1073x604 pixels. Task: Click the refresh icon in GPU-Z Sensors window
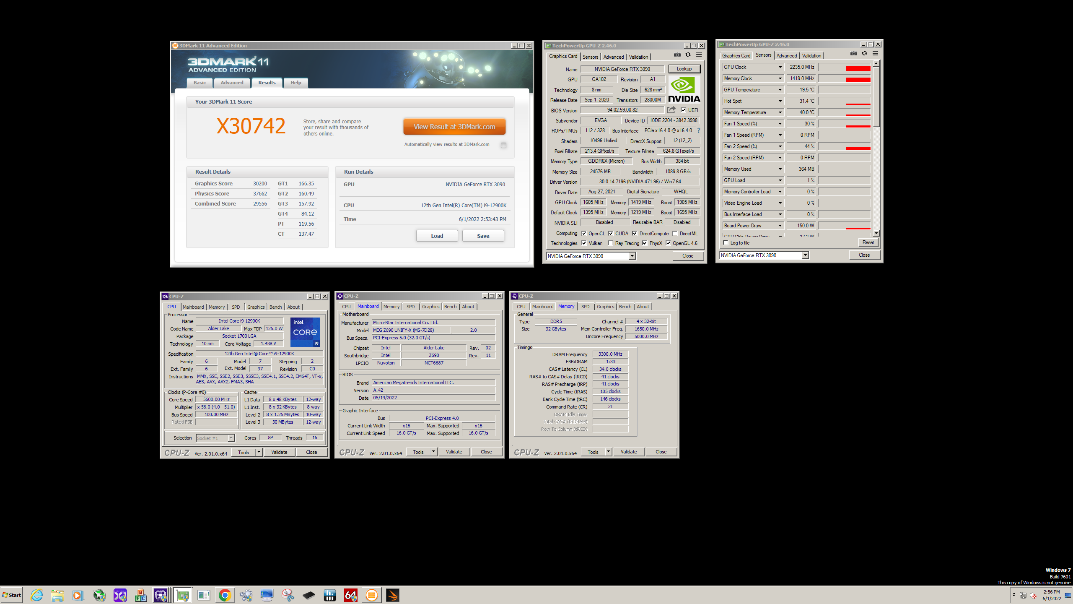(x=864, y=54)
